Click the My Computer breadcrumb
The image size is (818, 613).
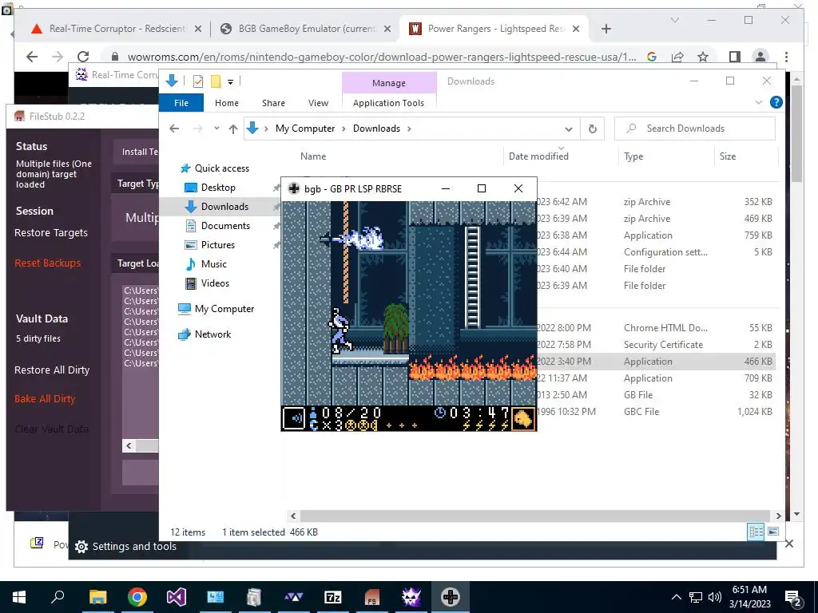305,129
